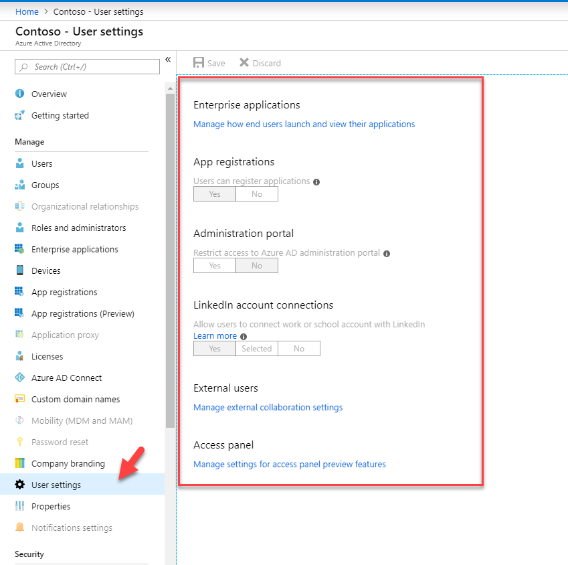568x565 pixels.
Task: Click sidebar scrollbar up arrow
Action: [x=170, y=89]
